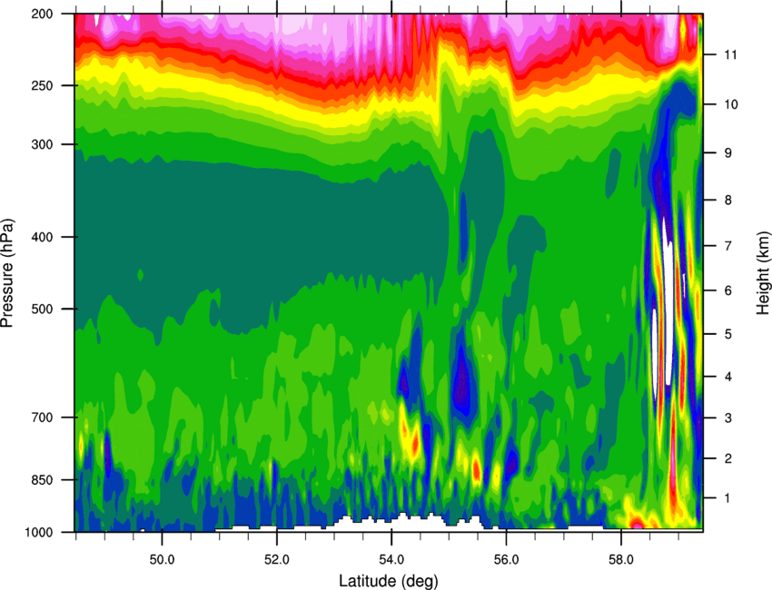Click the 54.0 latitude tick label
772x590 pixels.
[392, 560]
